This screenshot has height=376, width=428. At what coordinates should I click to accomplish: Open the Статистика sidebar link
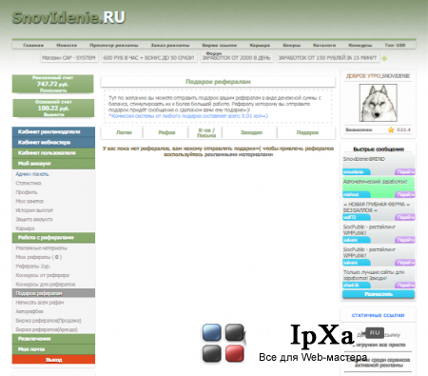[29, 183]
